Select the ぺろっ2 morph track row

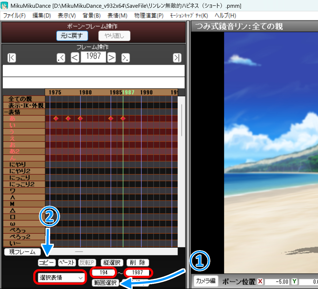pyautogui.click(x=24, y=237)
